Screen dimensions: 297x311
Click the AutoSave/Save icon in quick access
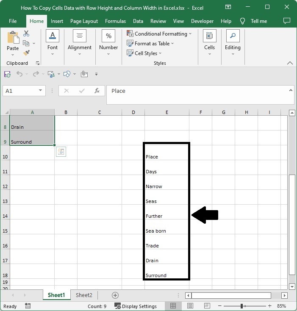coord(7,74)
